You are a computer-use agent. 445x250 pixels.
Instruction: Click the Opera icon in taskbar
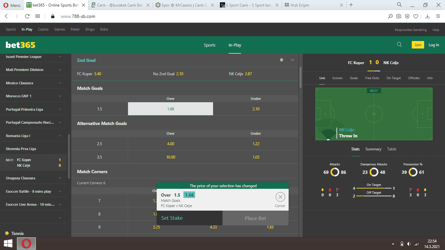coord(26,243)
